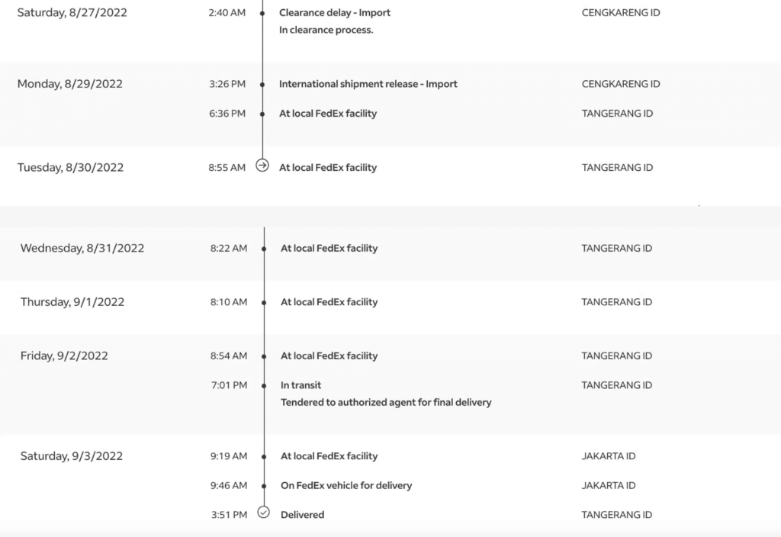Viewport: 781px width, 537px height.
Task: Select the 9:46 AM delivery vehicle timeline dot
Action: (264, 486)
